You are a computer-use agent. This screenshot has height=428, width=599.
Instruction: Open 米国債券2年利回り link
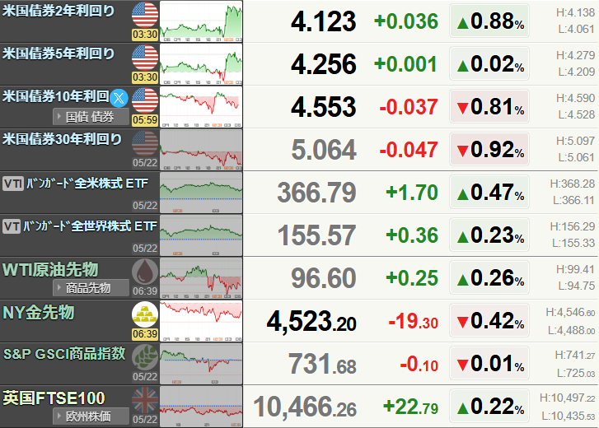click(58, 11)
